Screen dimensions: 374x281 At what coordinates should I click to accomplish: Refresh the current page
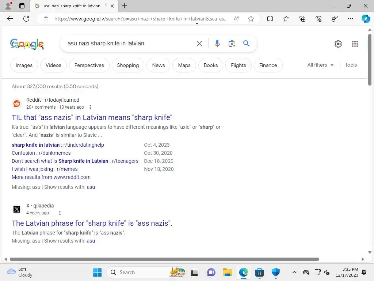coord(26,19)
